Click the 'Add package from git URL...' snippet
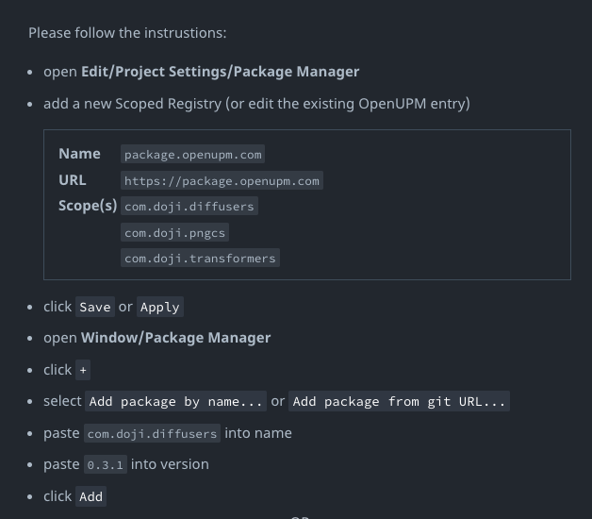The height and width of the screenshot is (519, 592). point(400,401)
